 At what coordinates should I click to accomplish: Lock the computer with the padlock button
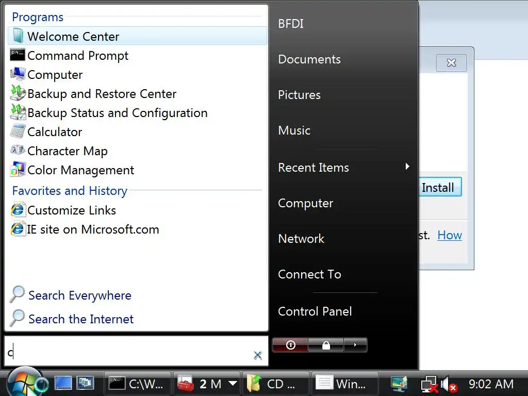point(326,345)
